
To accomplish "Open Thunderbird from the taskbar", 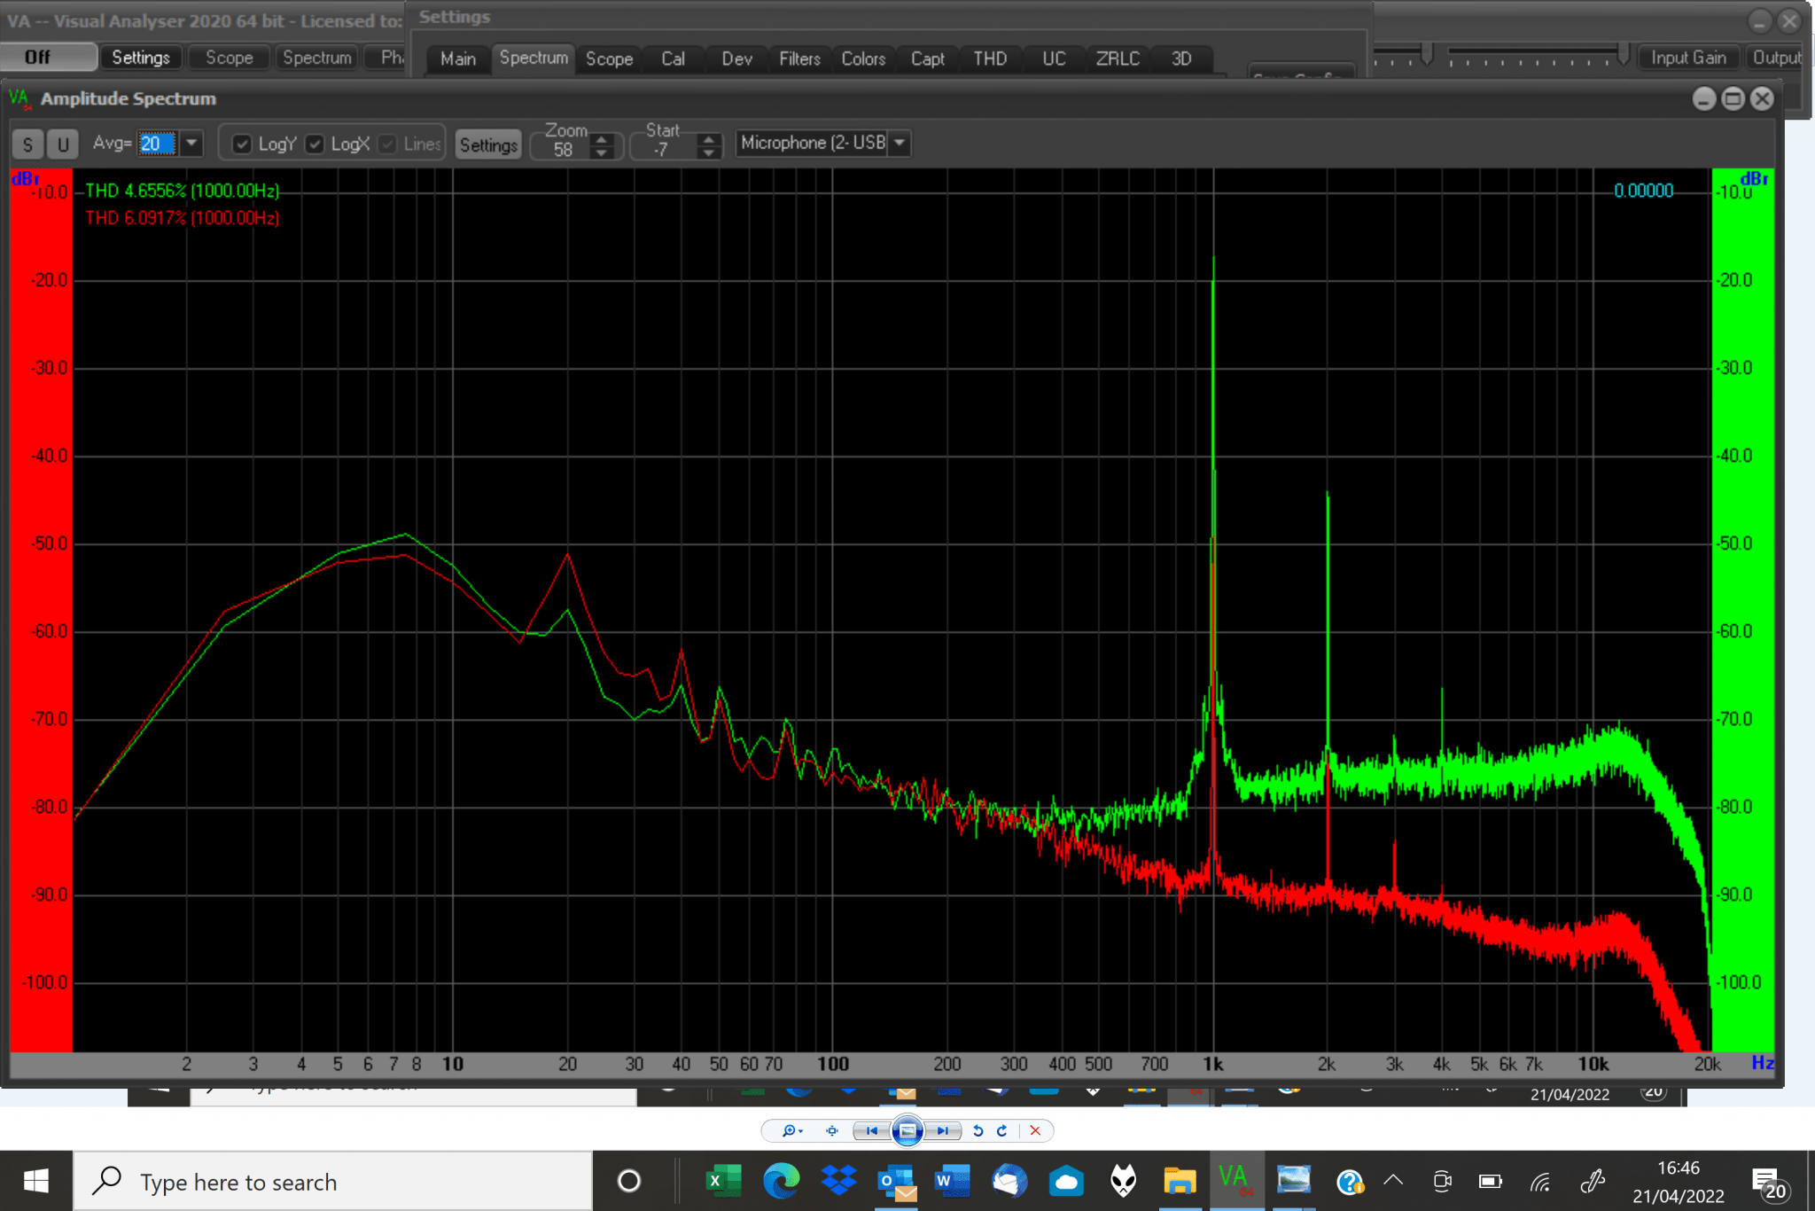I will [1009, 1181].
